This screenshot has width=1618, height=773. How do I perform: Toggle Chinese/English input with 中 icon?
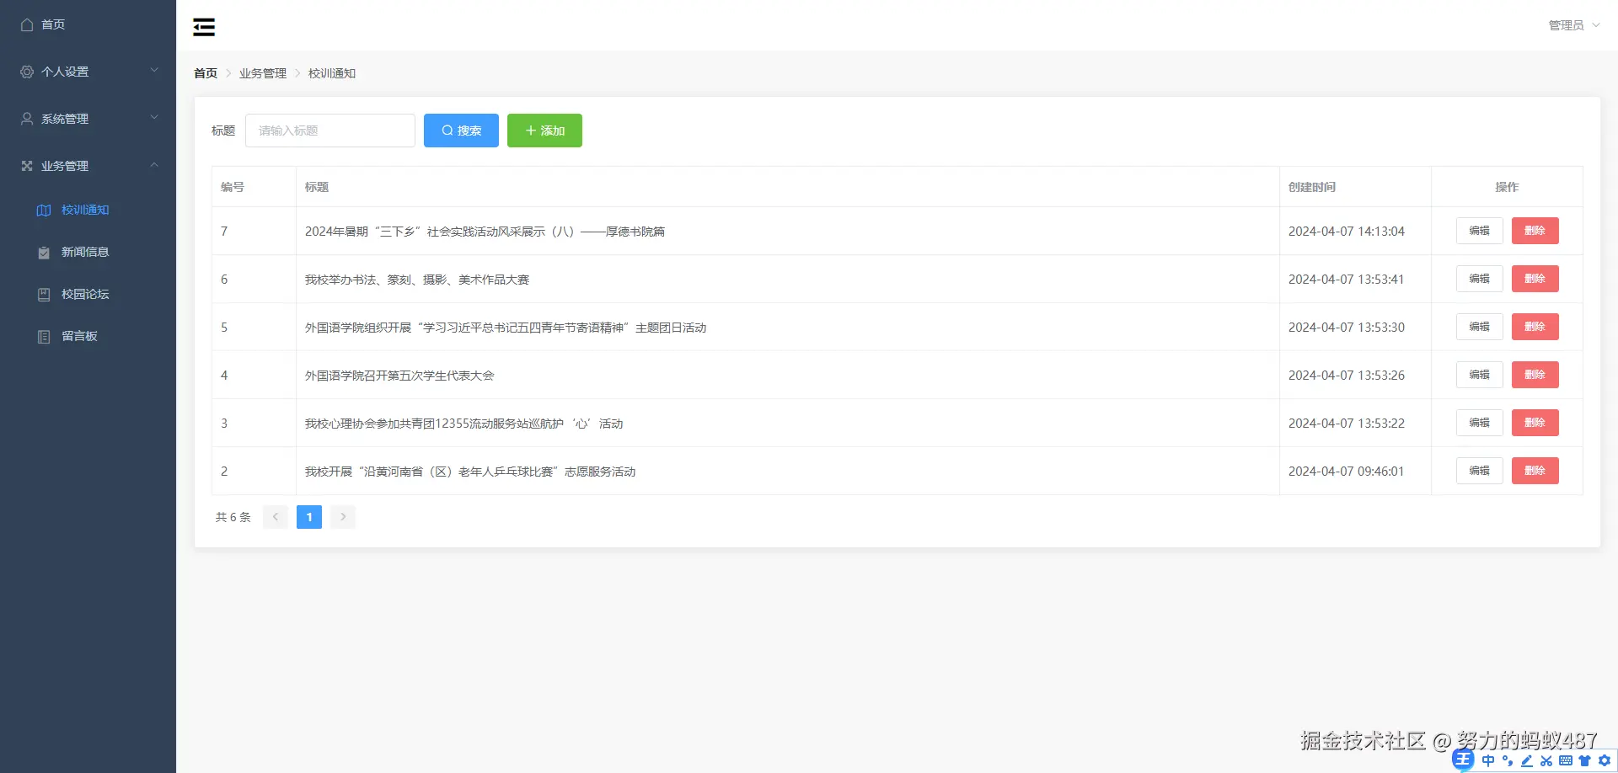(1487, 760)
